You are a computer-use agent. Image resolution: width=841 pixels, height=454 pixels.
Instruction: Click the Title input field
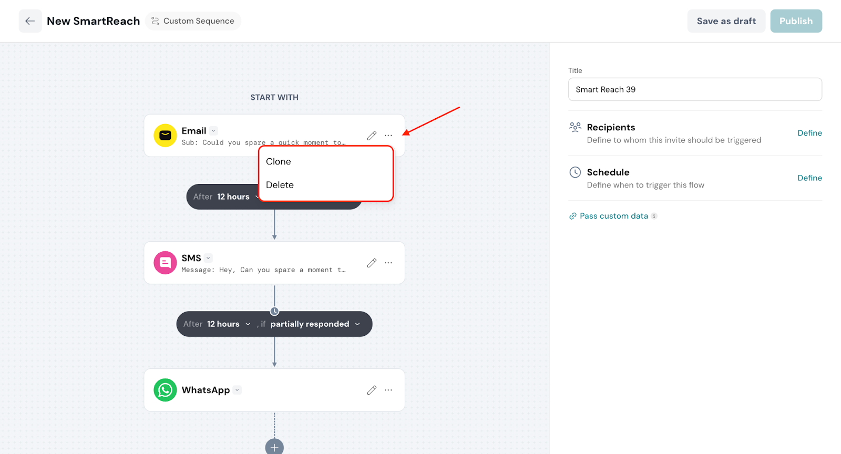pos(695,89)
